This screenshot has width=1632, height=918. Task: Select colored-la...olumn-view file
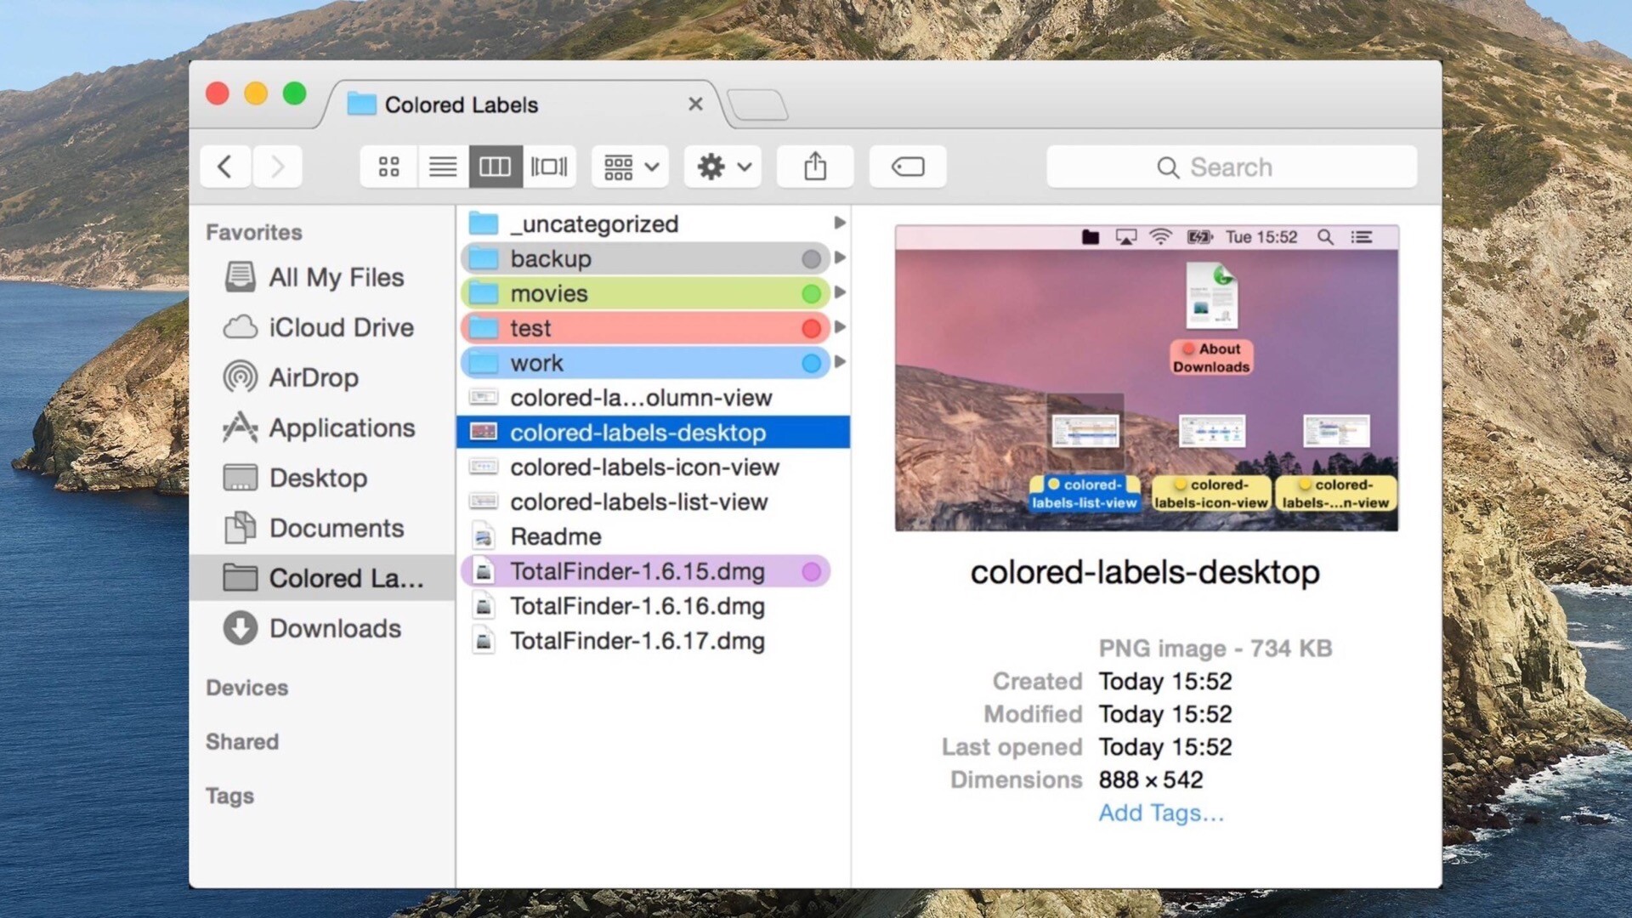click(x=653, y=398)
